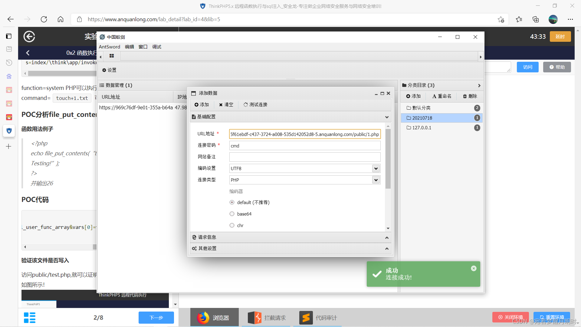
Task: Delete the selected category
Action: click(x=470, y=96)
